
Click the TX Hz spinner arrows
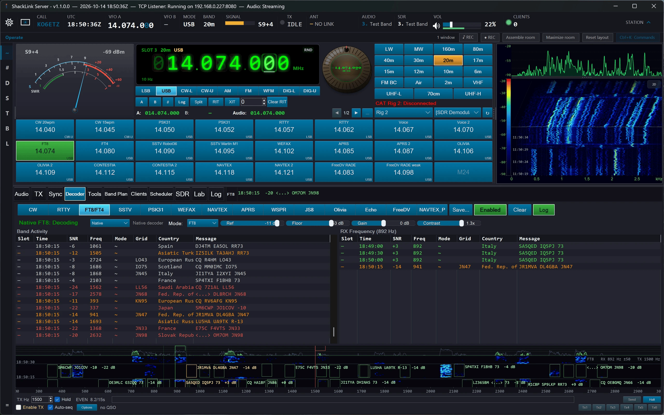click(51, 399)
